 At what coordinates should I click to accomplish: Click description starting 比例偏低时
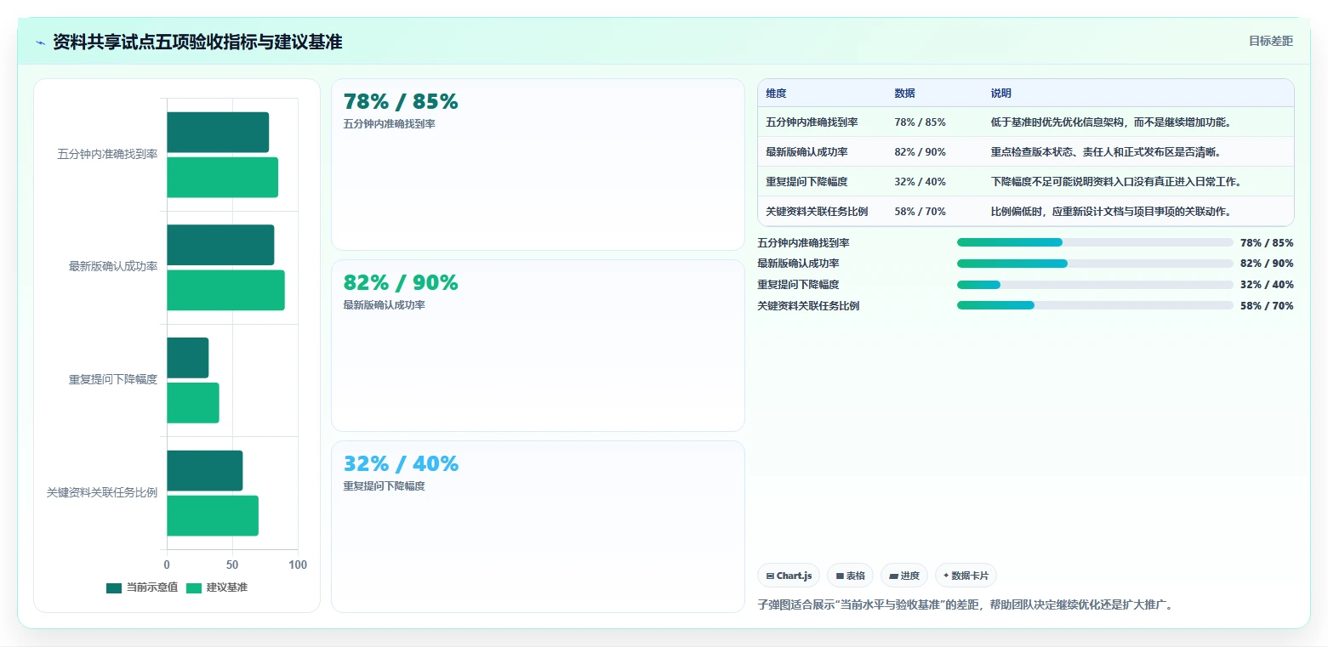1111,212
